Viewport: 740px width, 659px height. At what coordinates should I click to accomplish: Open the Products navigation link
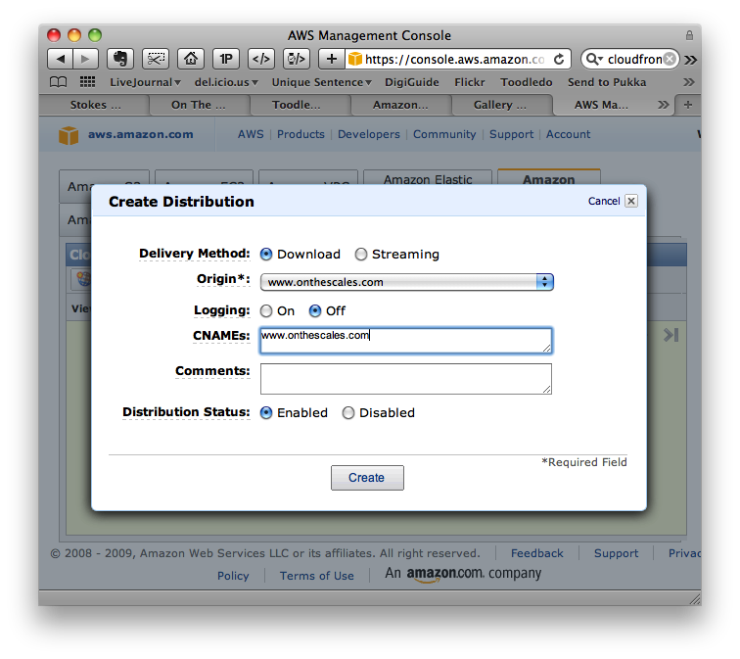tap(301, 134)
